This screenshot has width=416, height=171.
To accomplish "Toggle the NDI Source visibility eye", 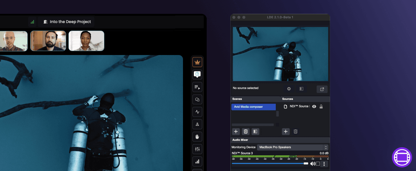I will point(314,106).
